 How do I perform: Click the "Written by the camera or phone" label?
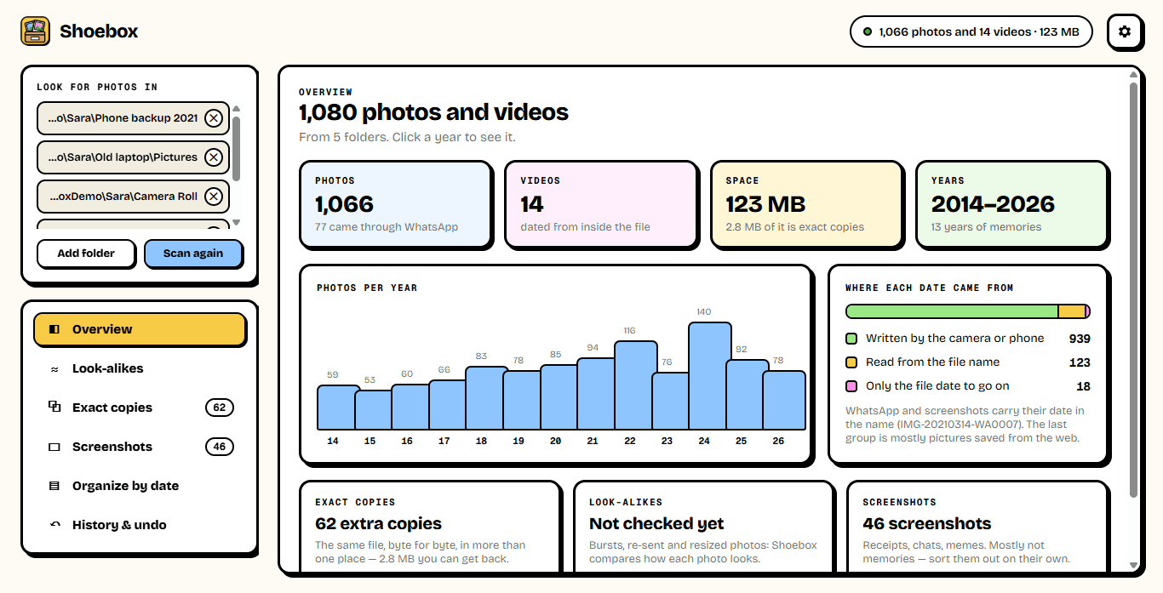[954, 339]
